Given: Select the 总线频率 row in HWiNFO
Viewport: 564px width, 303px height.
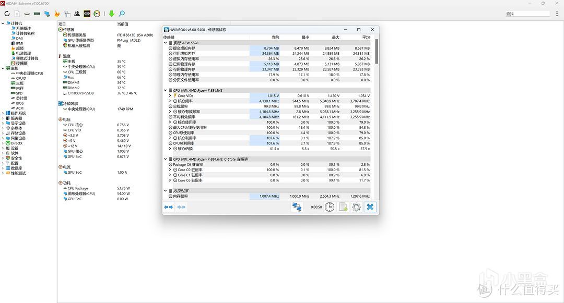Looking at the screenshot, I should pos(269,106).
